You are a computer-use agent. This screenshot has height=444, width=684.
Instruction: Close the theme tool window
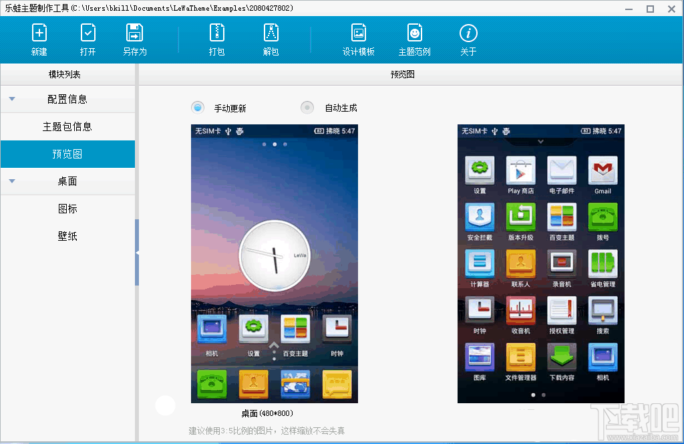point(671,9)
